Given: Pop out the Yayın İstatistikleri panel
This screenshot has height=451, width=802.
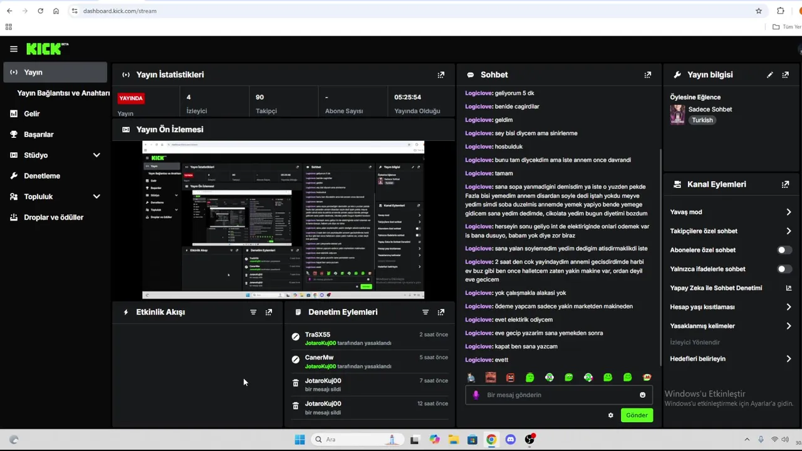Looking at the screenshot, I should point(441,75).
